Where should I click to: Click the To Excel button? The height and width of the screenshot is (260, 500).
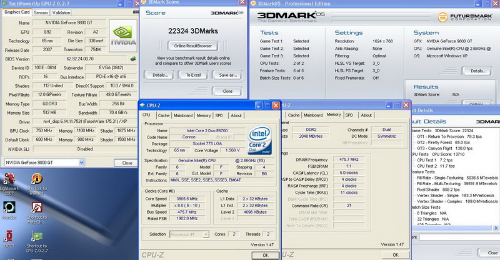click(x=193, y=75)
